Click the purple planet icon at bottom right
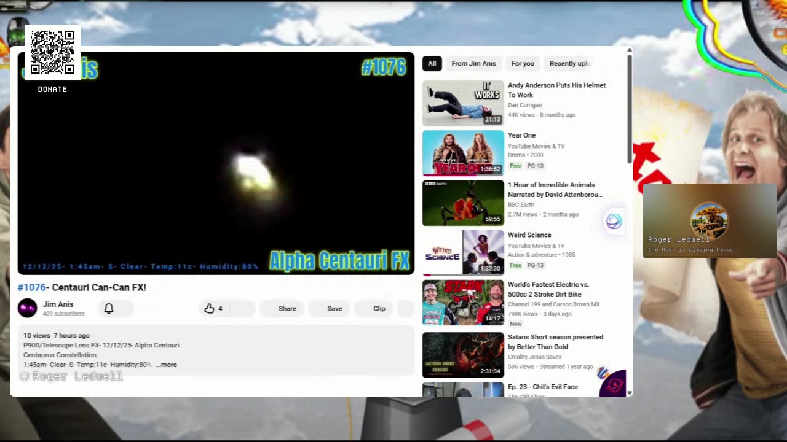 613,384
